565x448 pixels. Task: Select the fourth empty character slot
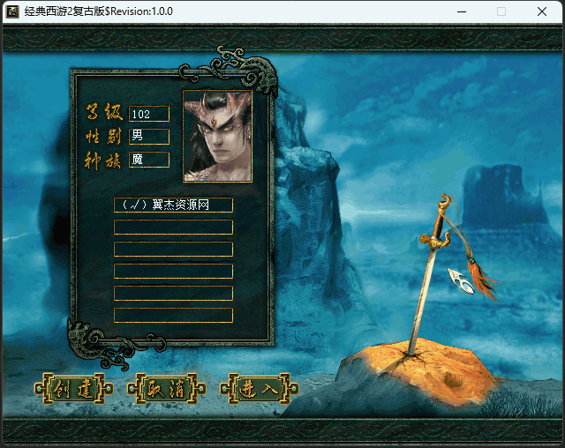pyautogui.click(x=173, y=271)
